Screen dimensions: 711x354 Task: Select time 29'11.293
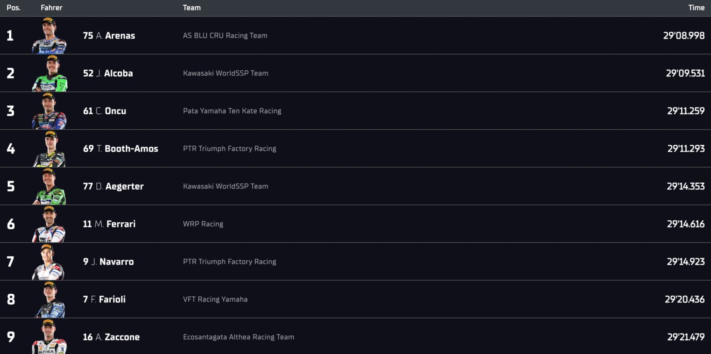tap(686, 149)
